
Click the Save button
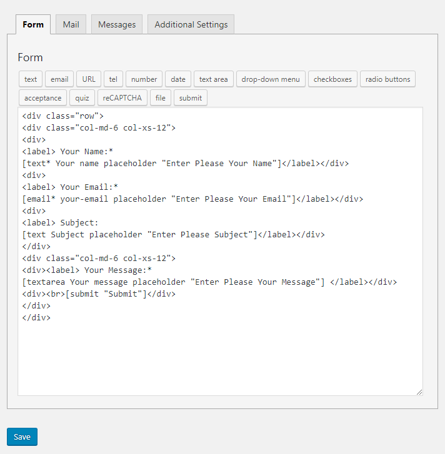coord(22,437)
